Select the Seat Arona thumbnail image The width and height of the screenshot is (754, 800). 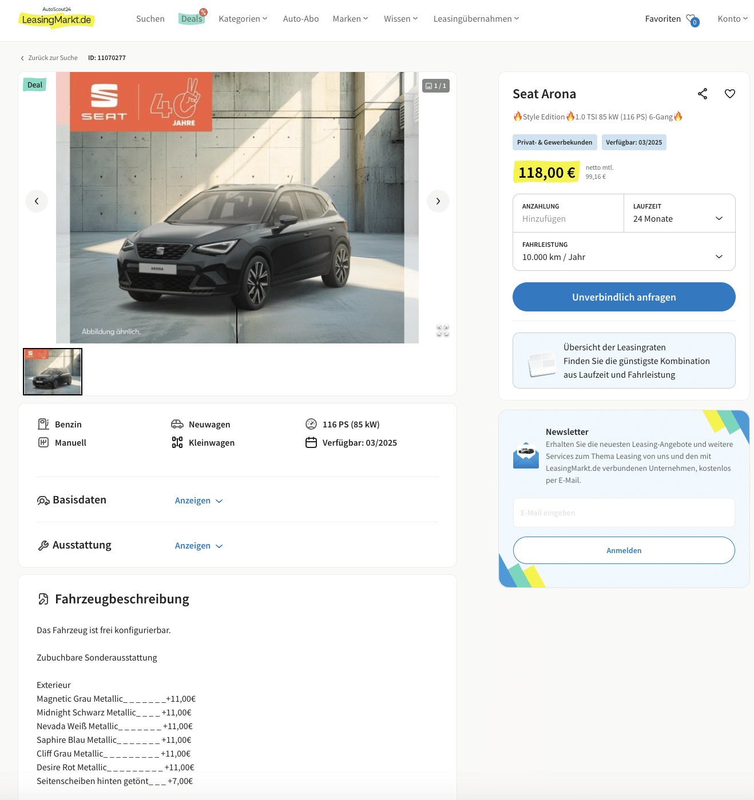(53, 371)
